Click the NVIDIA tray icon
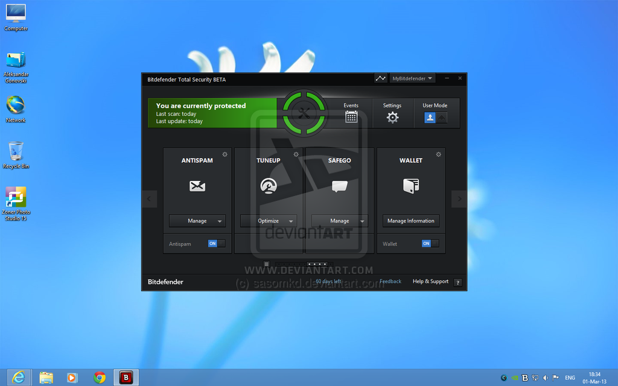Viewport: 618px width, 386px height. click(x=514, y=378)
